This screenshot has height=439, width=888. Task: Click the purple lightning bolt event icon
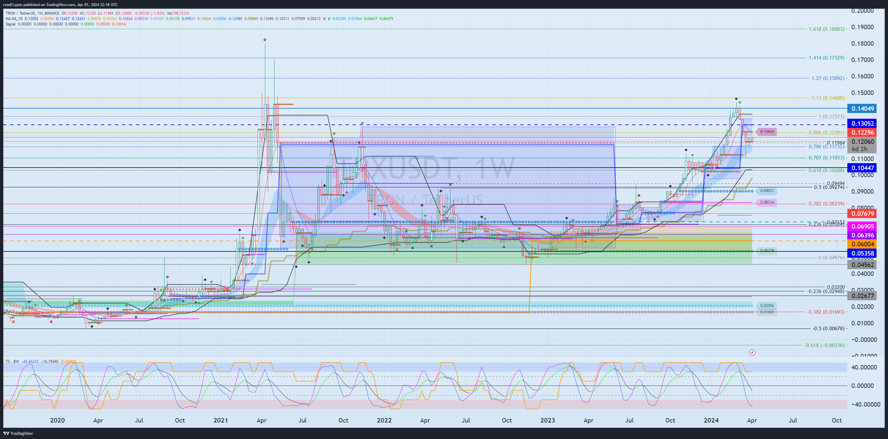pyautogui.click(x=752, y=352)
